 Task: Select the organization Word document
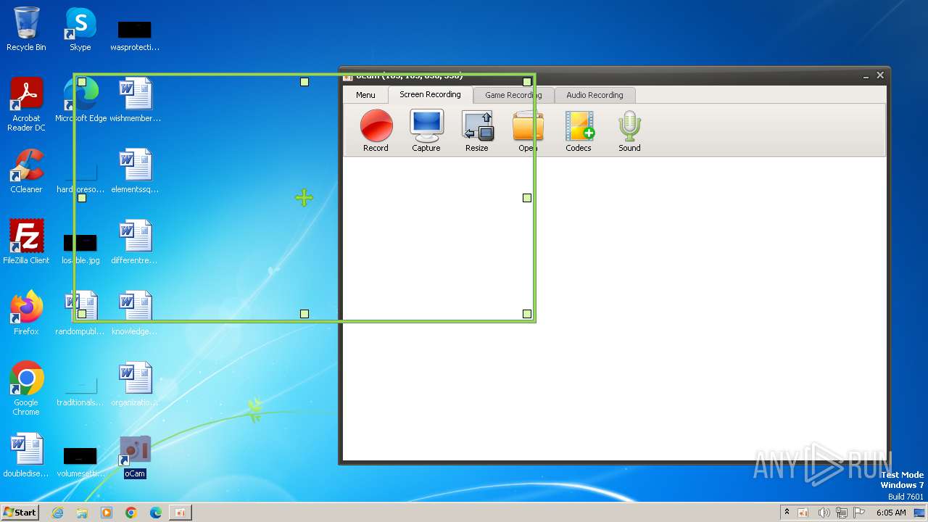[135, 384]
